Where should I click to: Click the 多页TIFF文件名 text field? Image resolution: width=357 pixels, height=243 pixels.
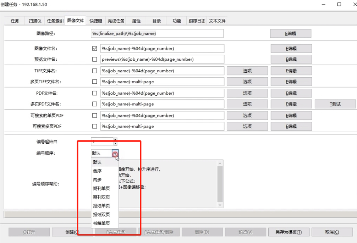162,82
